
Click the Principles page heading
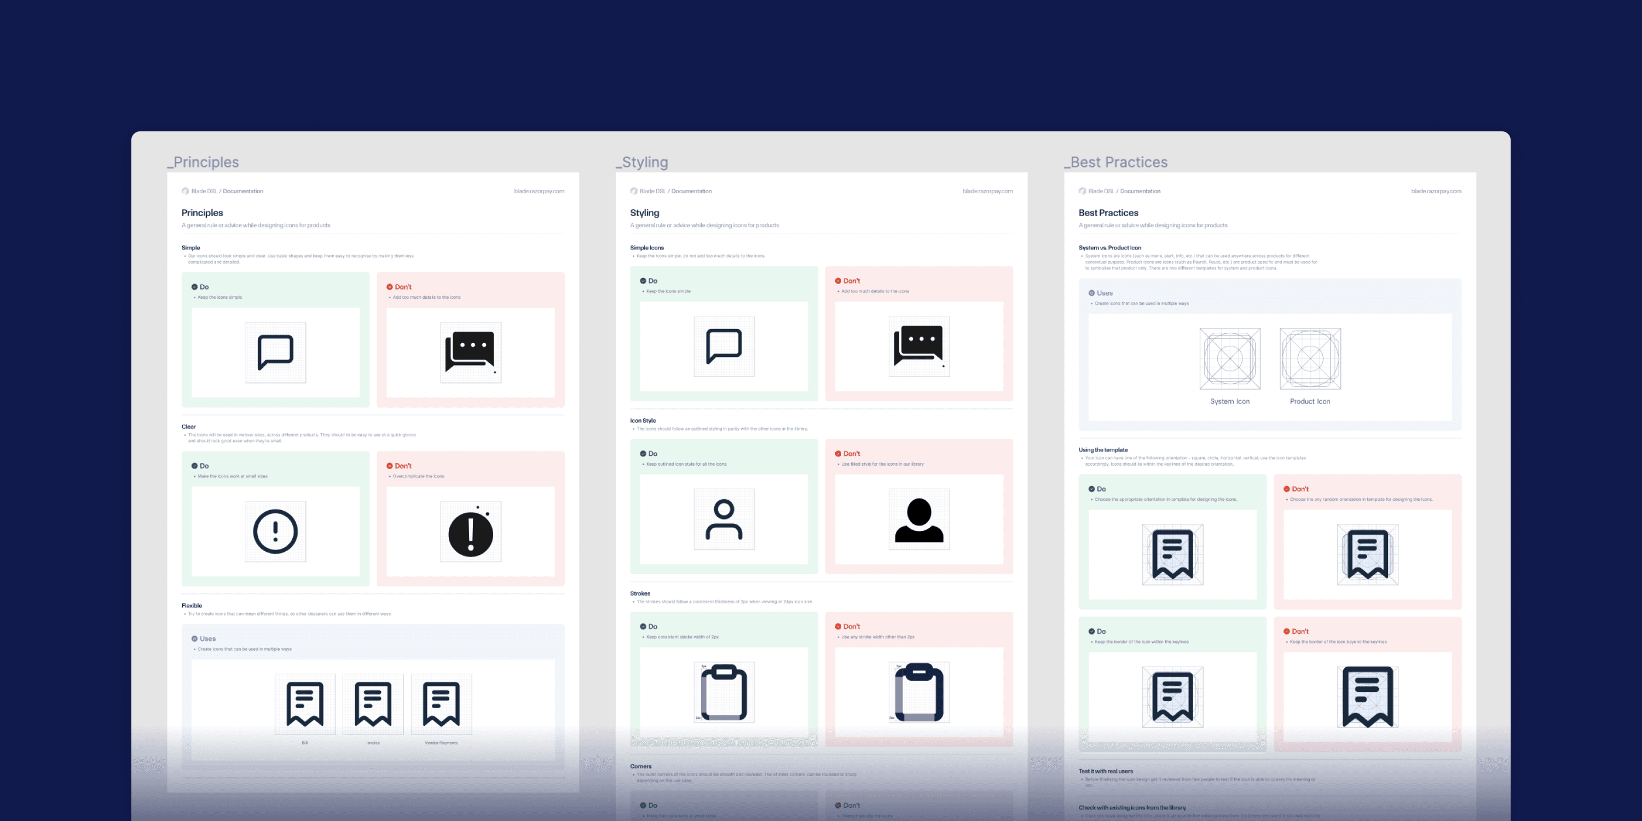tap(202, 213)
